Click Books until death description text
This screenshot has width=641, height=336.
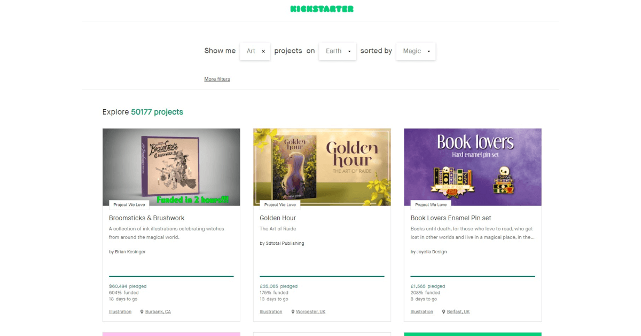pos(472,233)
